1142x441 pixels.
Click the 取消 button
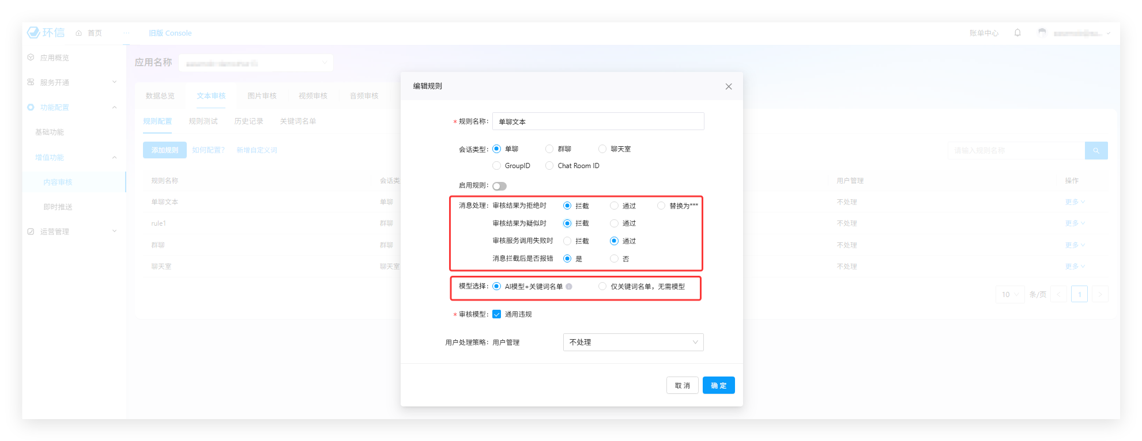(x=682, y=386)
